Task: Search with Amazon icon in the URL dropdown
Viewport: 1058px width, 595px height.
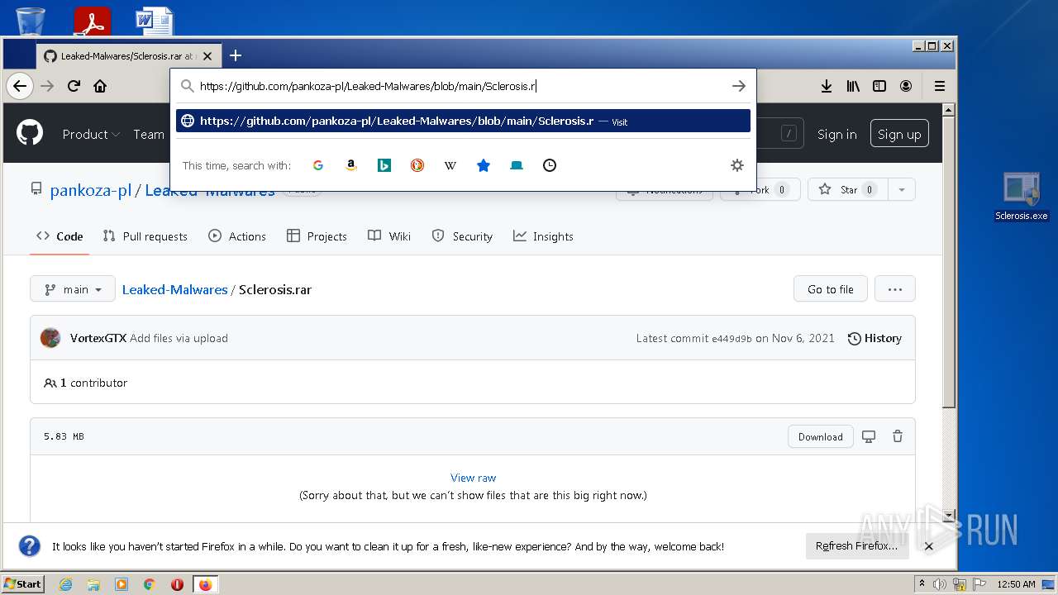Action: coord(351,165)
